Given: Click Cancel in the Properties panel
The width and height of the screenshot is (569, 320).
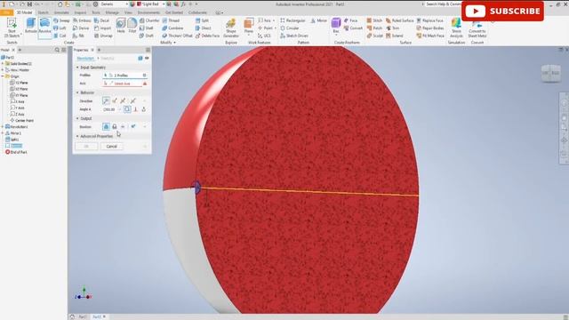Looking at the screenshot, I should click(x=111, y=147).
